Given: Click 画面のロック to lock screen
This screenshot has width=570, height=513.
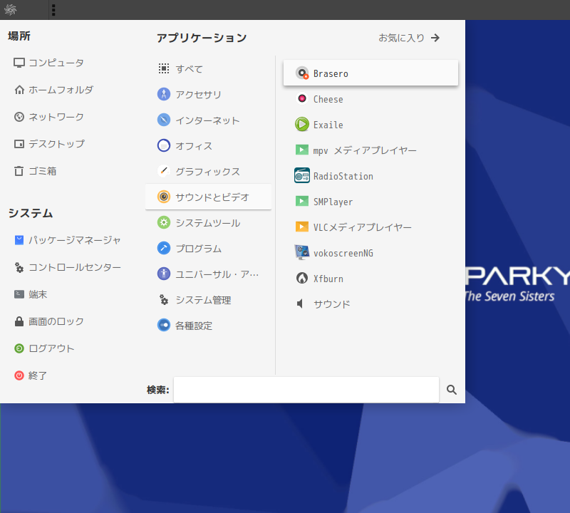Looking at the screenshot, I should pyautogui.click(x=49, y=321).
